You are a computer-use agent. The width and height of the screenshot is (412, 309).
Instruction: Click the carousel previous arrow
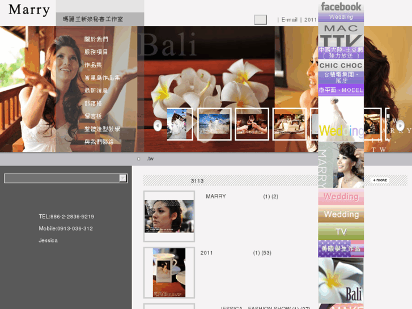point(158,125)
